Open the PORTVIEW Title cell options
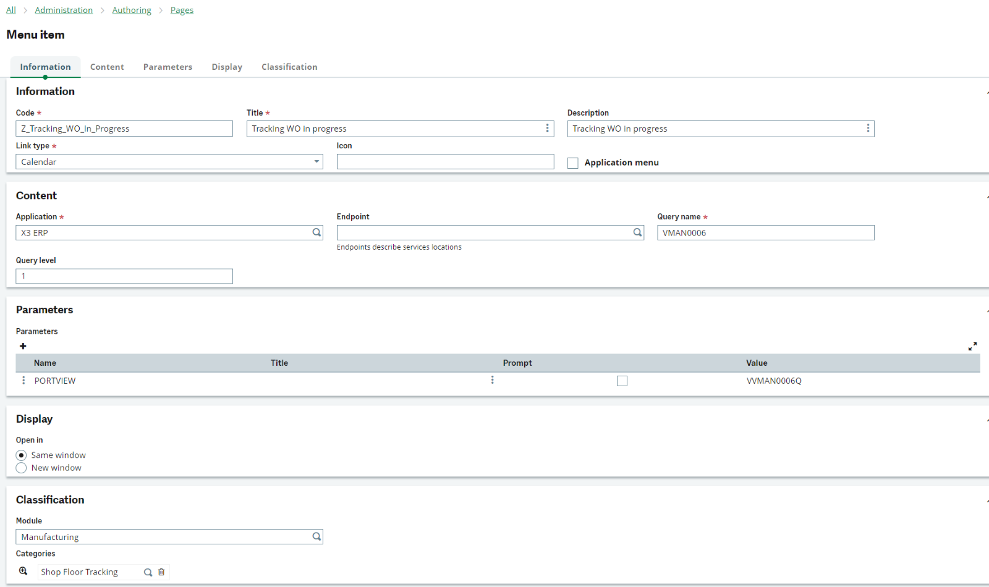Screen dimensions: 989x587 [x=492, y=380]
